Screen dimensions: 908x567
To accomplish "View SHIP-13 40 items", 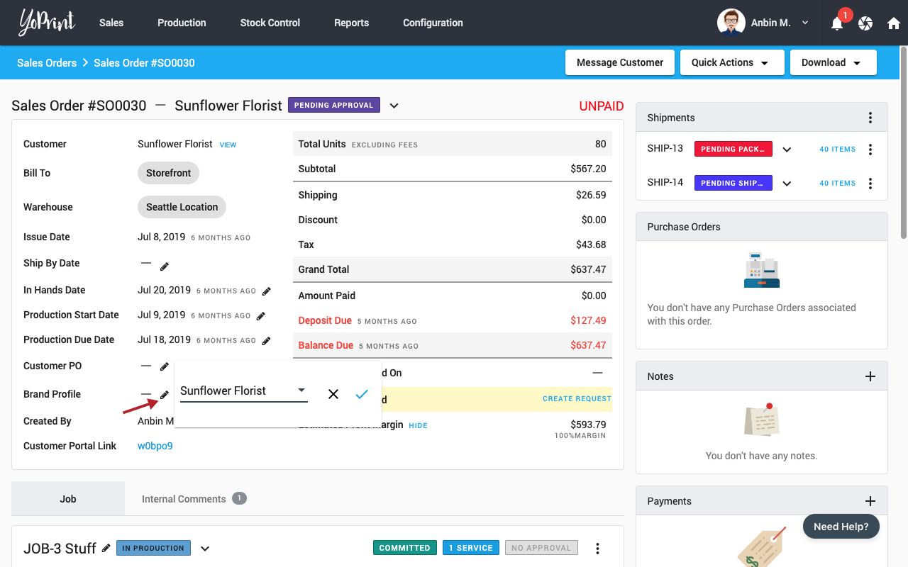I will pyautogui.click(x=838, y=150).
